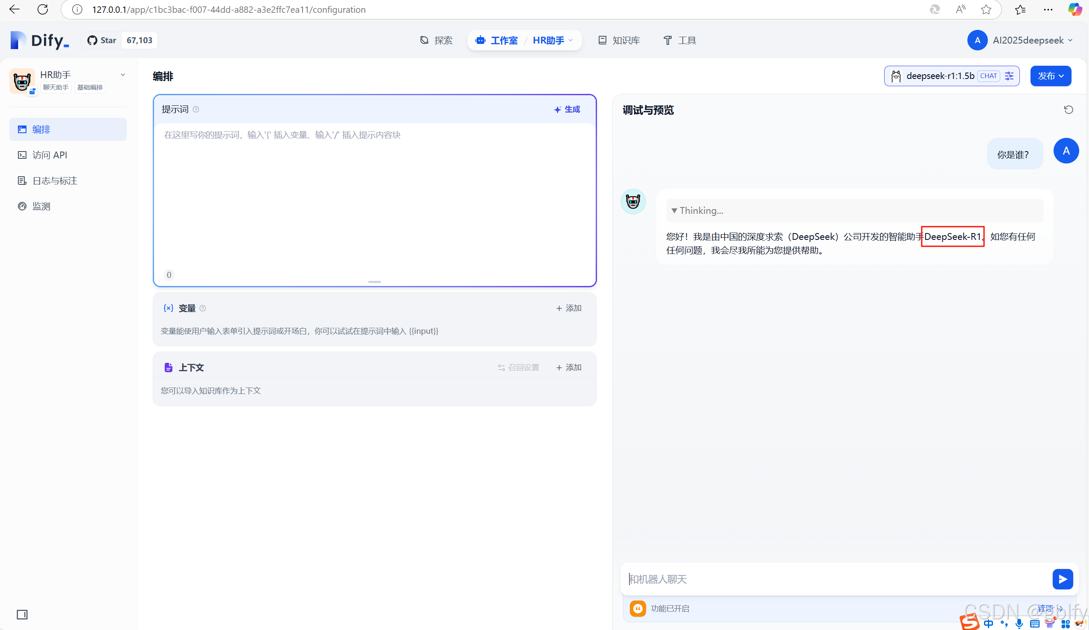Expand the HR助手 sidebar app chevron
The height and width of the screenshot is (630, 1089).
(123, 75)
